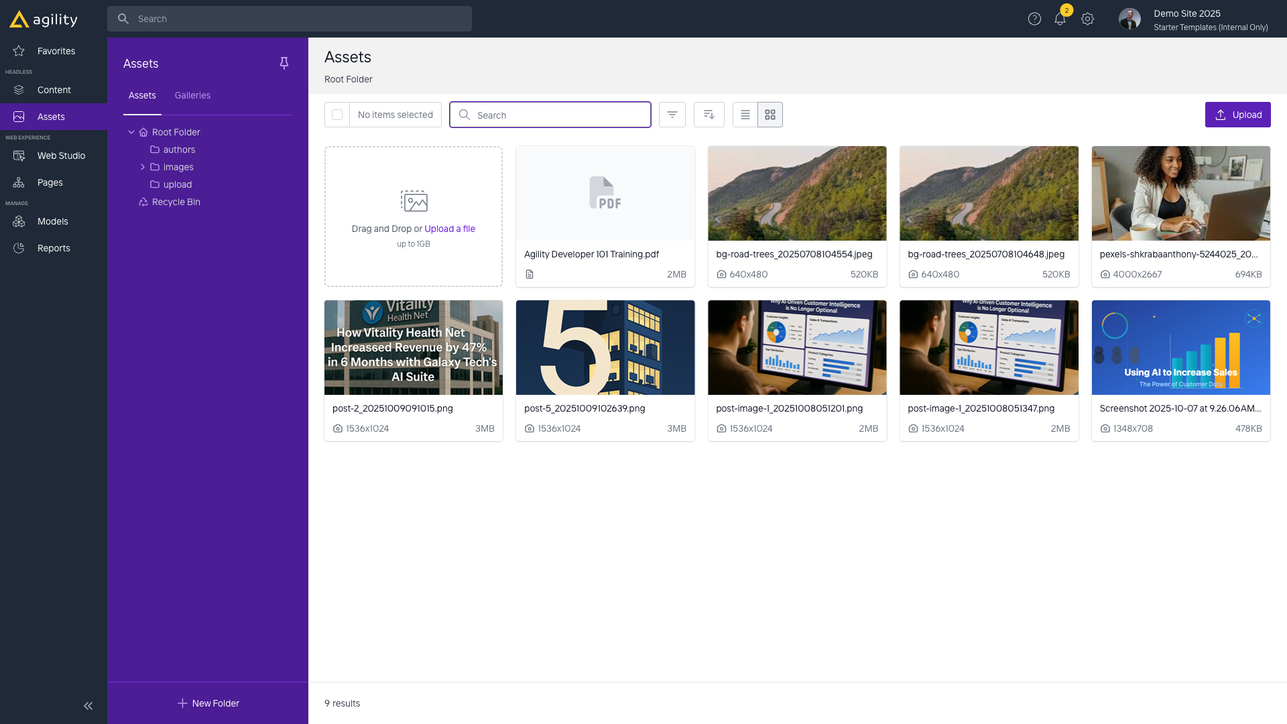
Task: Open Content in the navigation
Action: [54, 90]
